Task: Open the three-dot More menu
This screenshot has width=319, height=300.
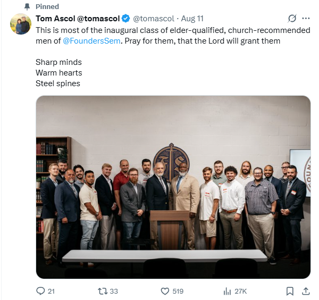Action: [306, 19]
